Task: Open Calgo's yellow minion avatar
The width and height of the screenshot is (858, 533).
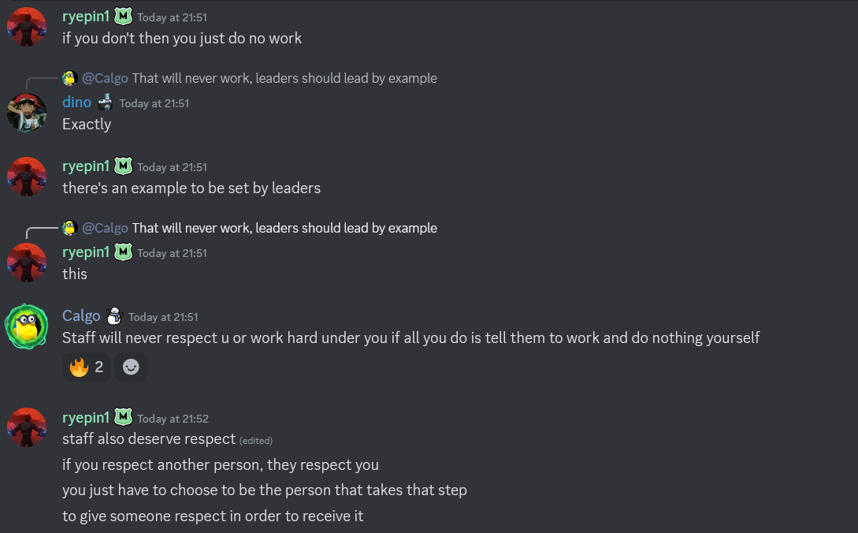Action: point(27,326)
